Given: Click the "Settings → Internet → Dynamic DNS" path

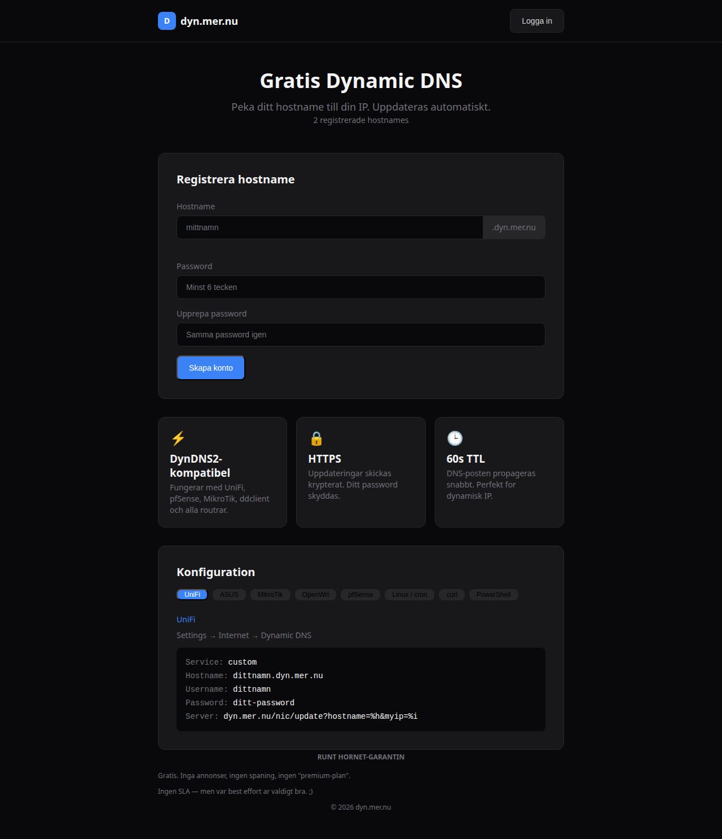Looking at the screenshot, I should tap(244, 635).
